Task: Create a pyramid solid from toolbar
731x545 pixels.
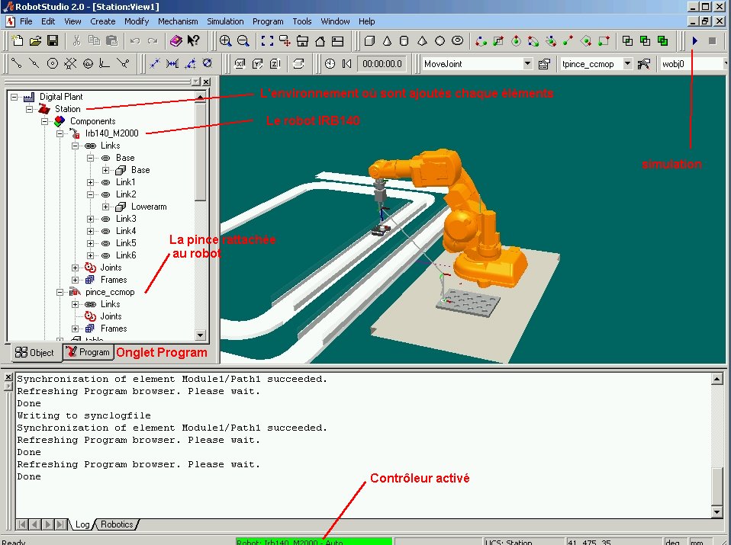Action: coord(422,40)
